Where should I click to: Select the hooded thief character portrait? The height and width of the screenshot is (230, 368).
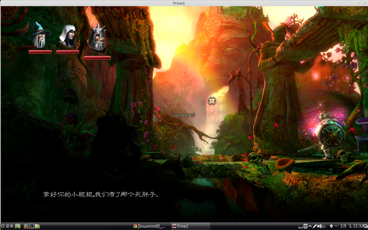point(68,36)
